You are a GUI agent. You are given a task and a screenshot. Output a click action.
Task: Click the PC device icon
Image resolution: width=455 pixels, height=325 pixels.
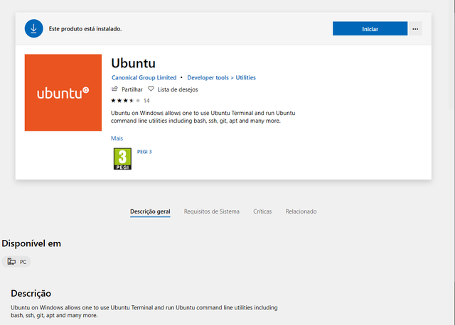[x=11, y=262]
